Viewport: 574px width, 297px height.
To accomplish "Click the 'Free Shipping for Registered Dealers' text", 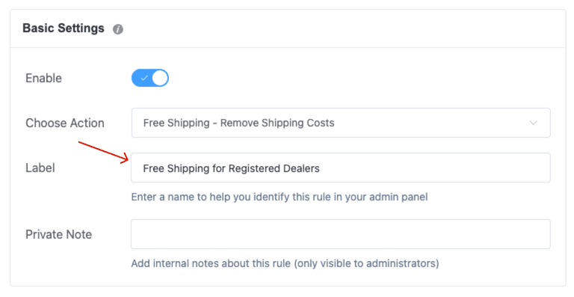I will [232, 168].
